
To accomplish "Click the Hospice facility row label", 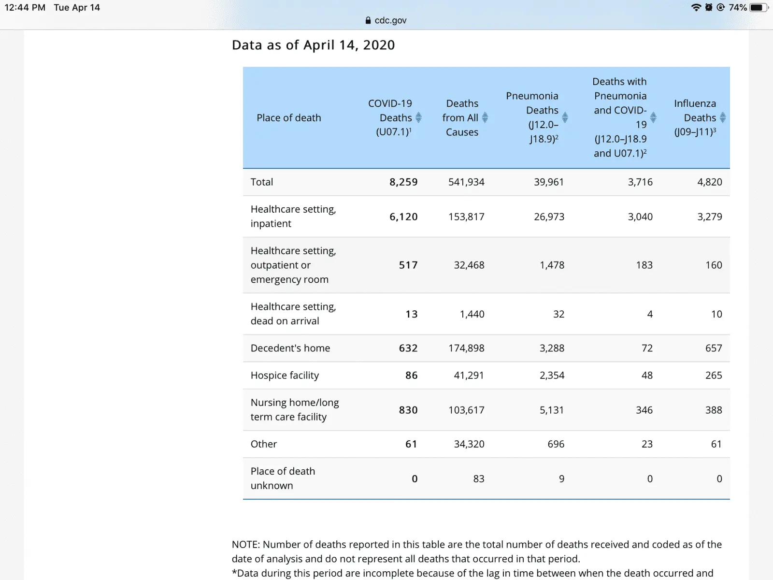I will coord(285,376).
